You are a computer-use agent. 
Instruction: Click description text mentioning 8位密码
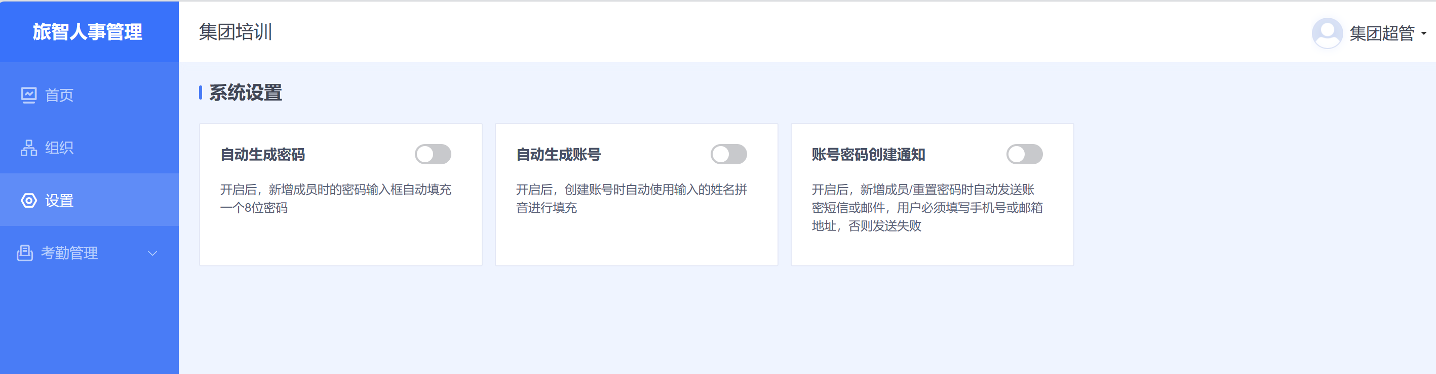point(336,199)
